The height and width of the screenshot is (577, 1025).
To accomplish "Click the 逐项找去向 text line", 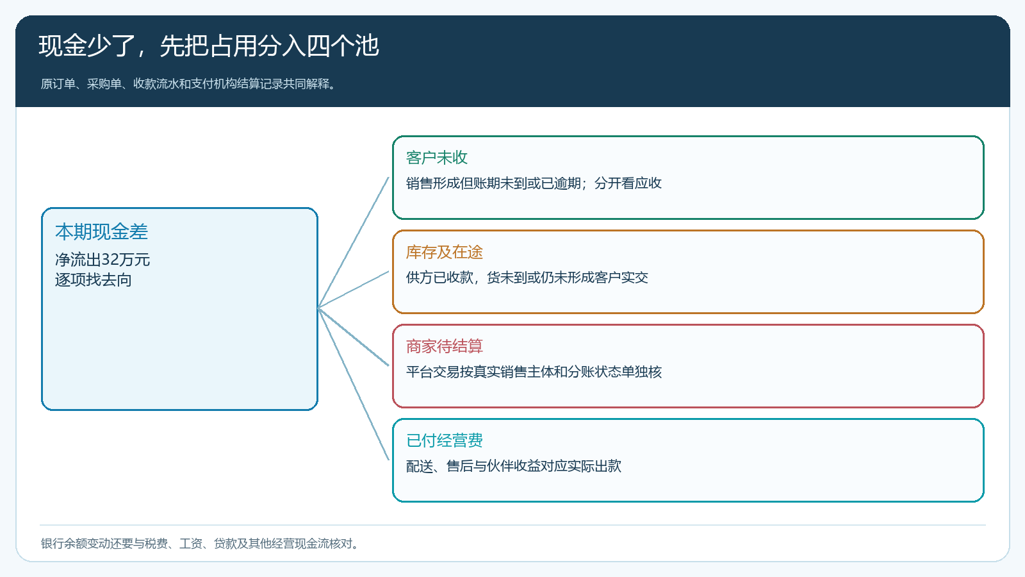I will 94,280.
